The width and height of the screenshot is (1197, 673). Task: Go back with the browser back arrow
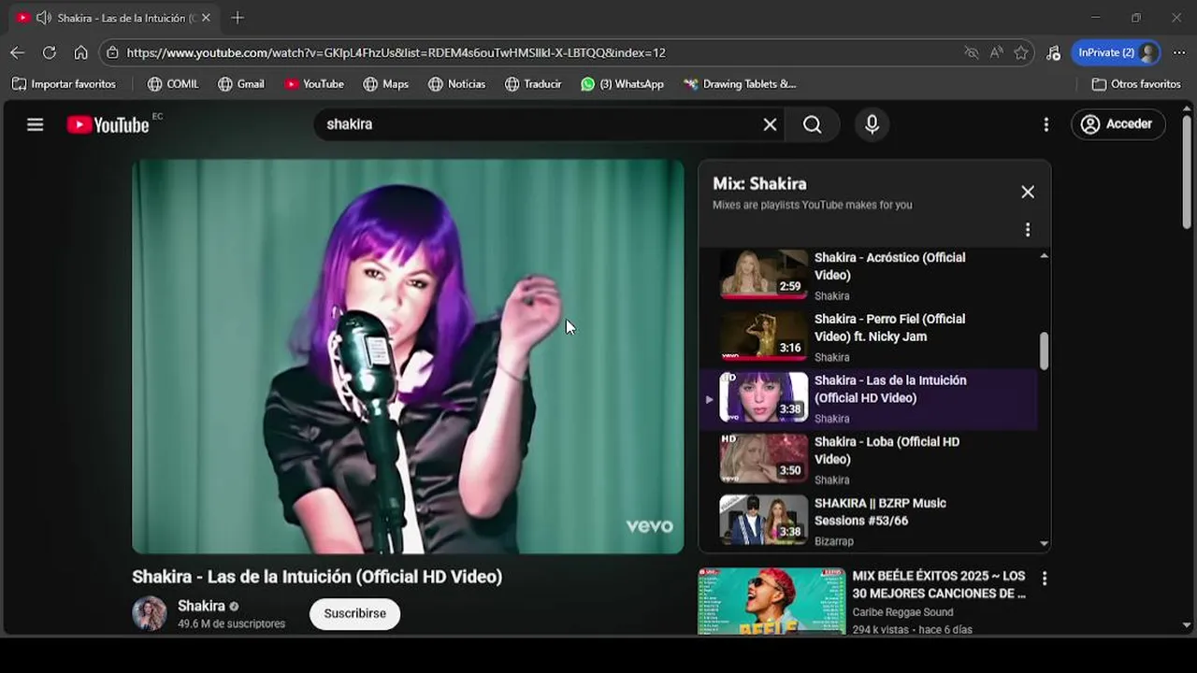[x=17, y=52]
